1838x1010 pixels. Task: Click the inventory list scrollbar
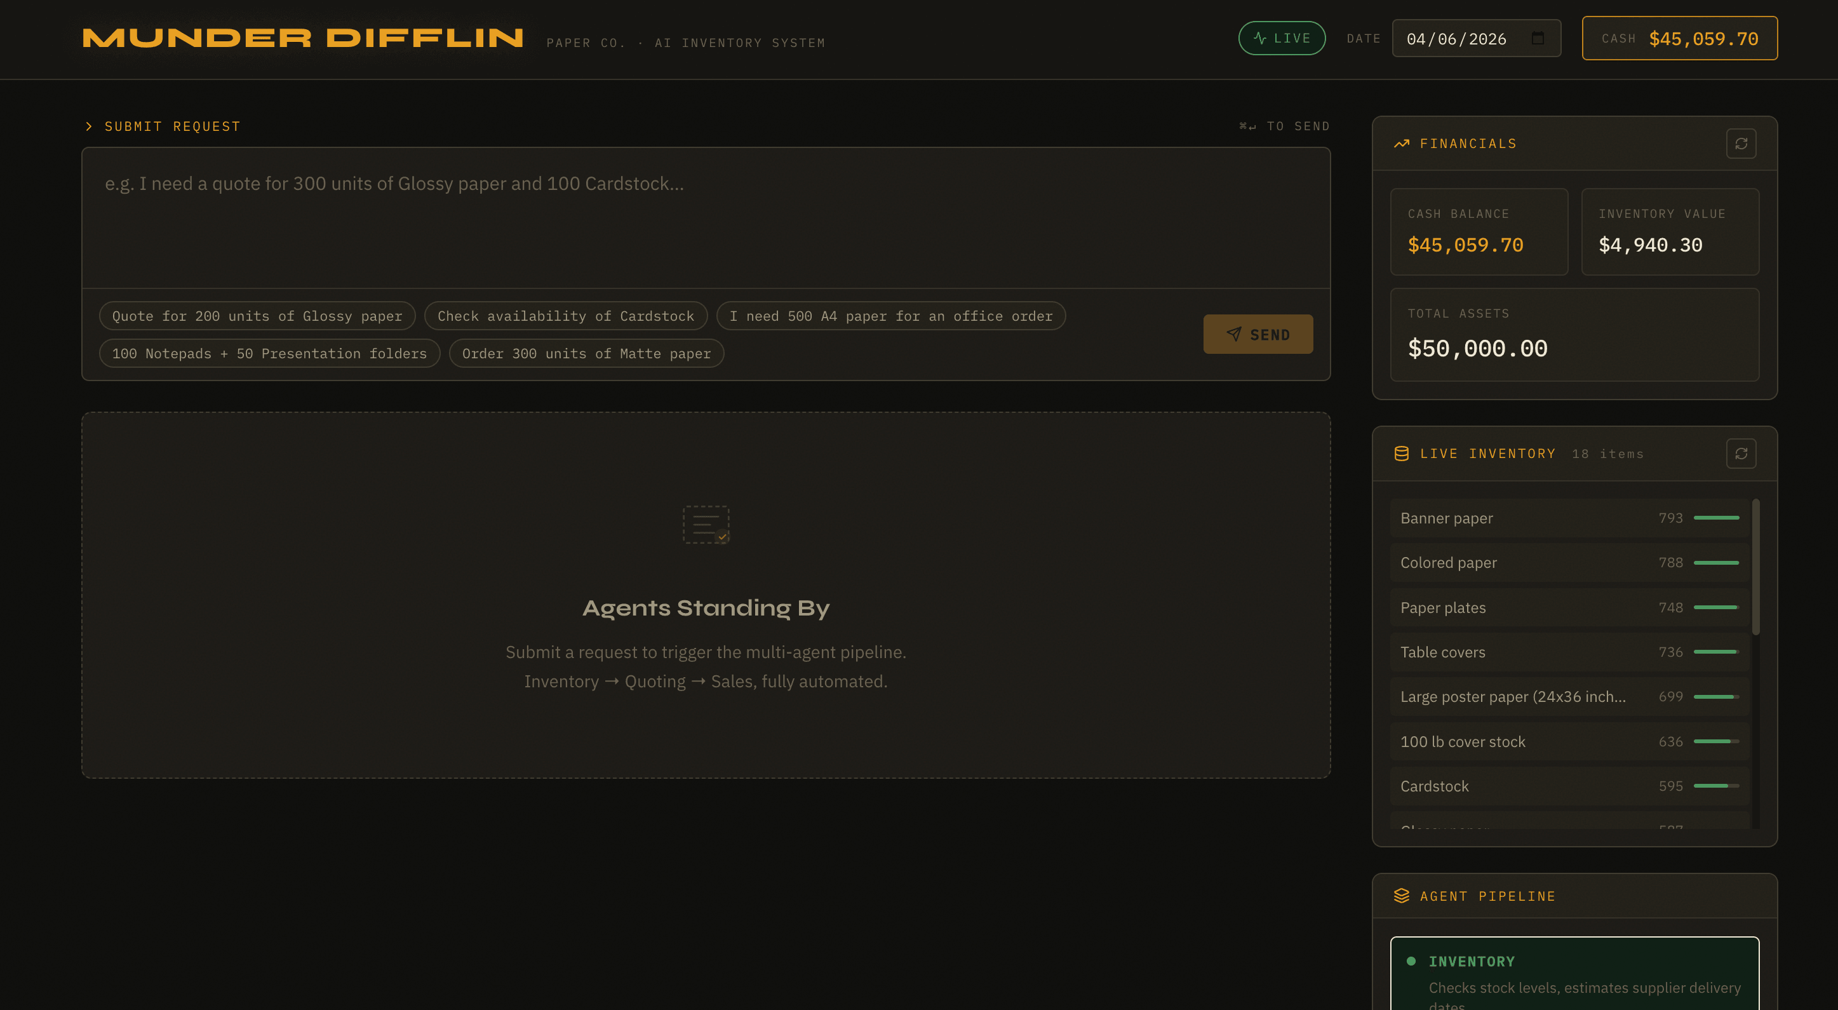click(x=1755, y=566)
